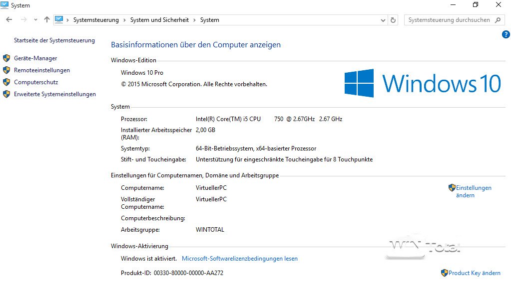Open the recent locations dropdown arrow
The height and width of the screenshot is (289, 511).
pos(35,20)
